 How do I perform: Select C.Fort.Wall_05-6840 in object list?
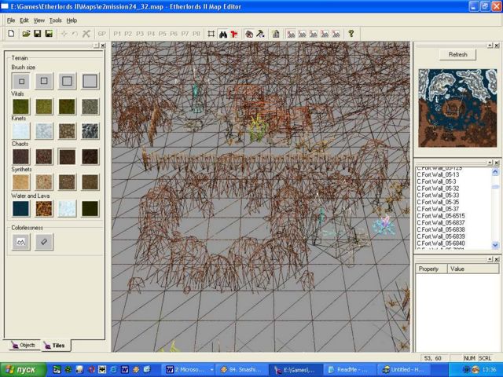(441, 243)
